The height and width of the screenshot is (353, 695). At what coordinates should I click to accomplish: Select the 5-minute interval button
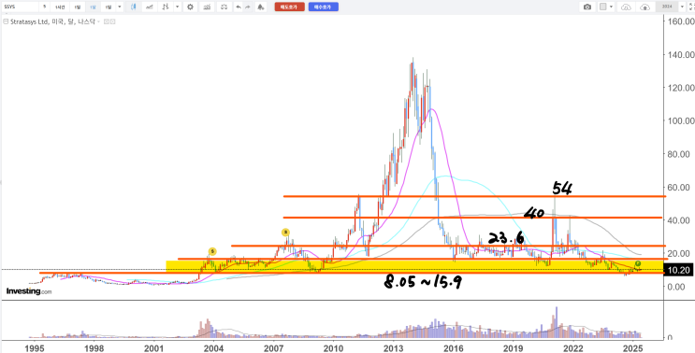tap(44, 7)
